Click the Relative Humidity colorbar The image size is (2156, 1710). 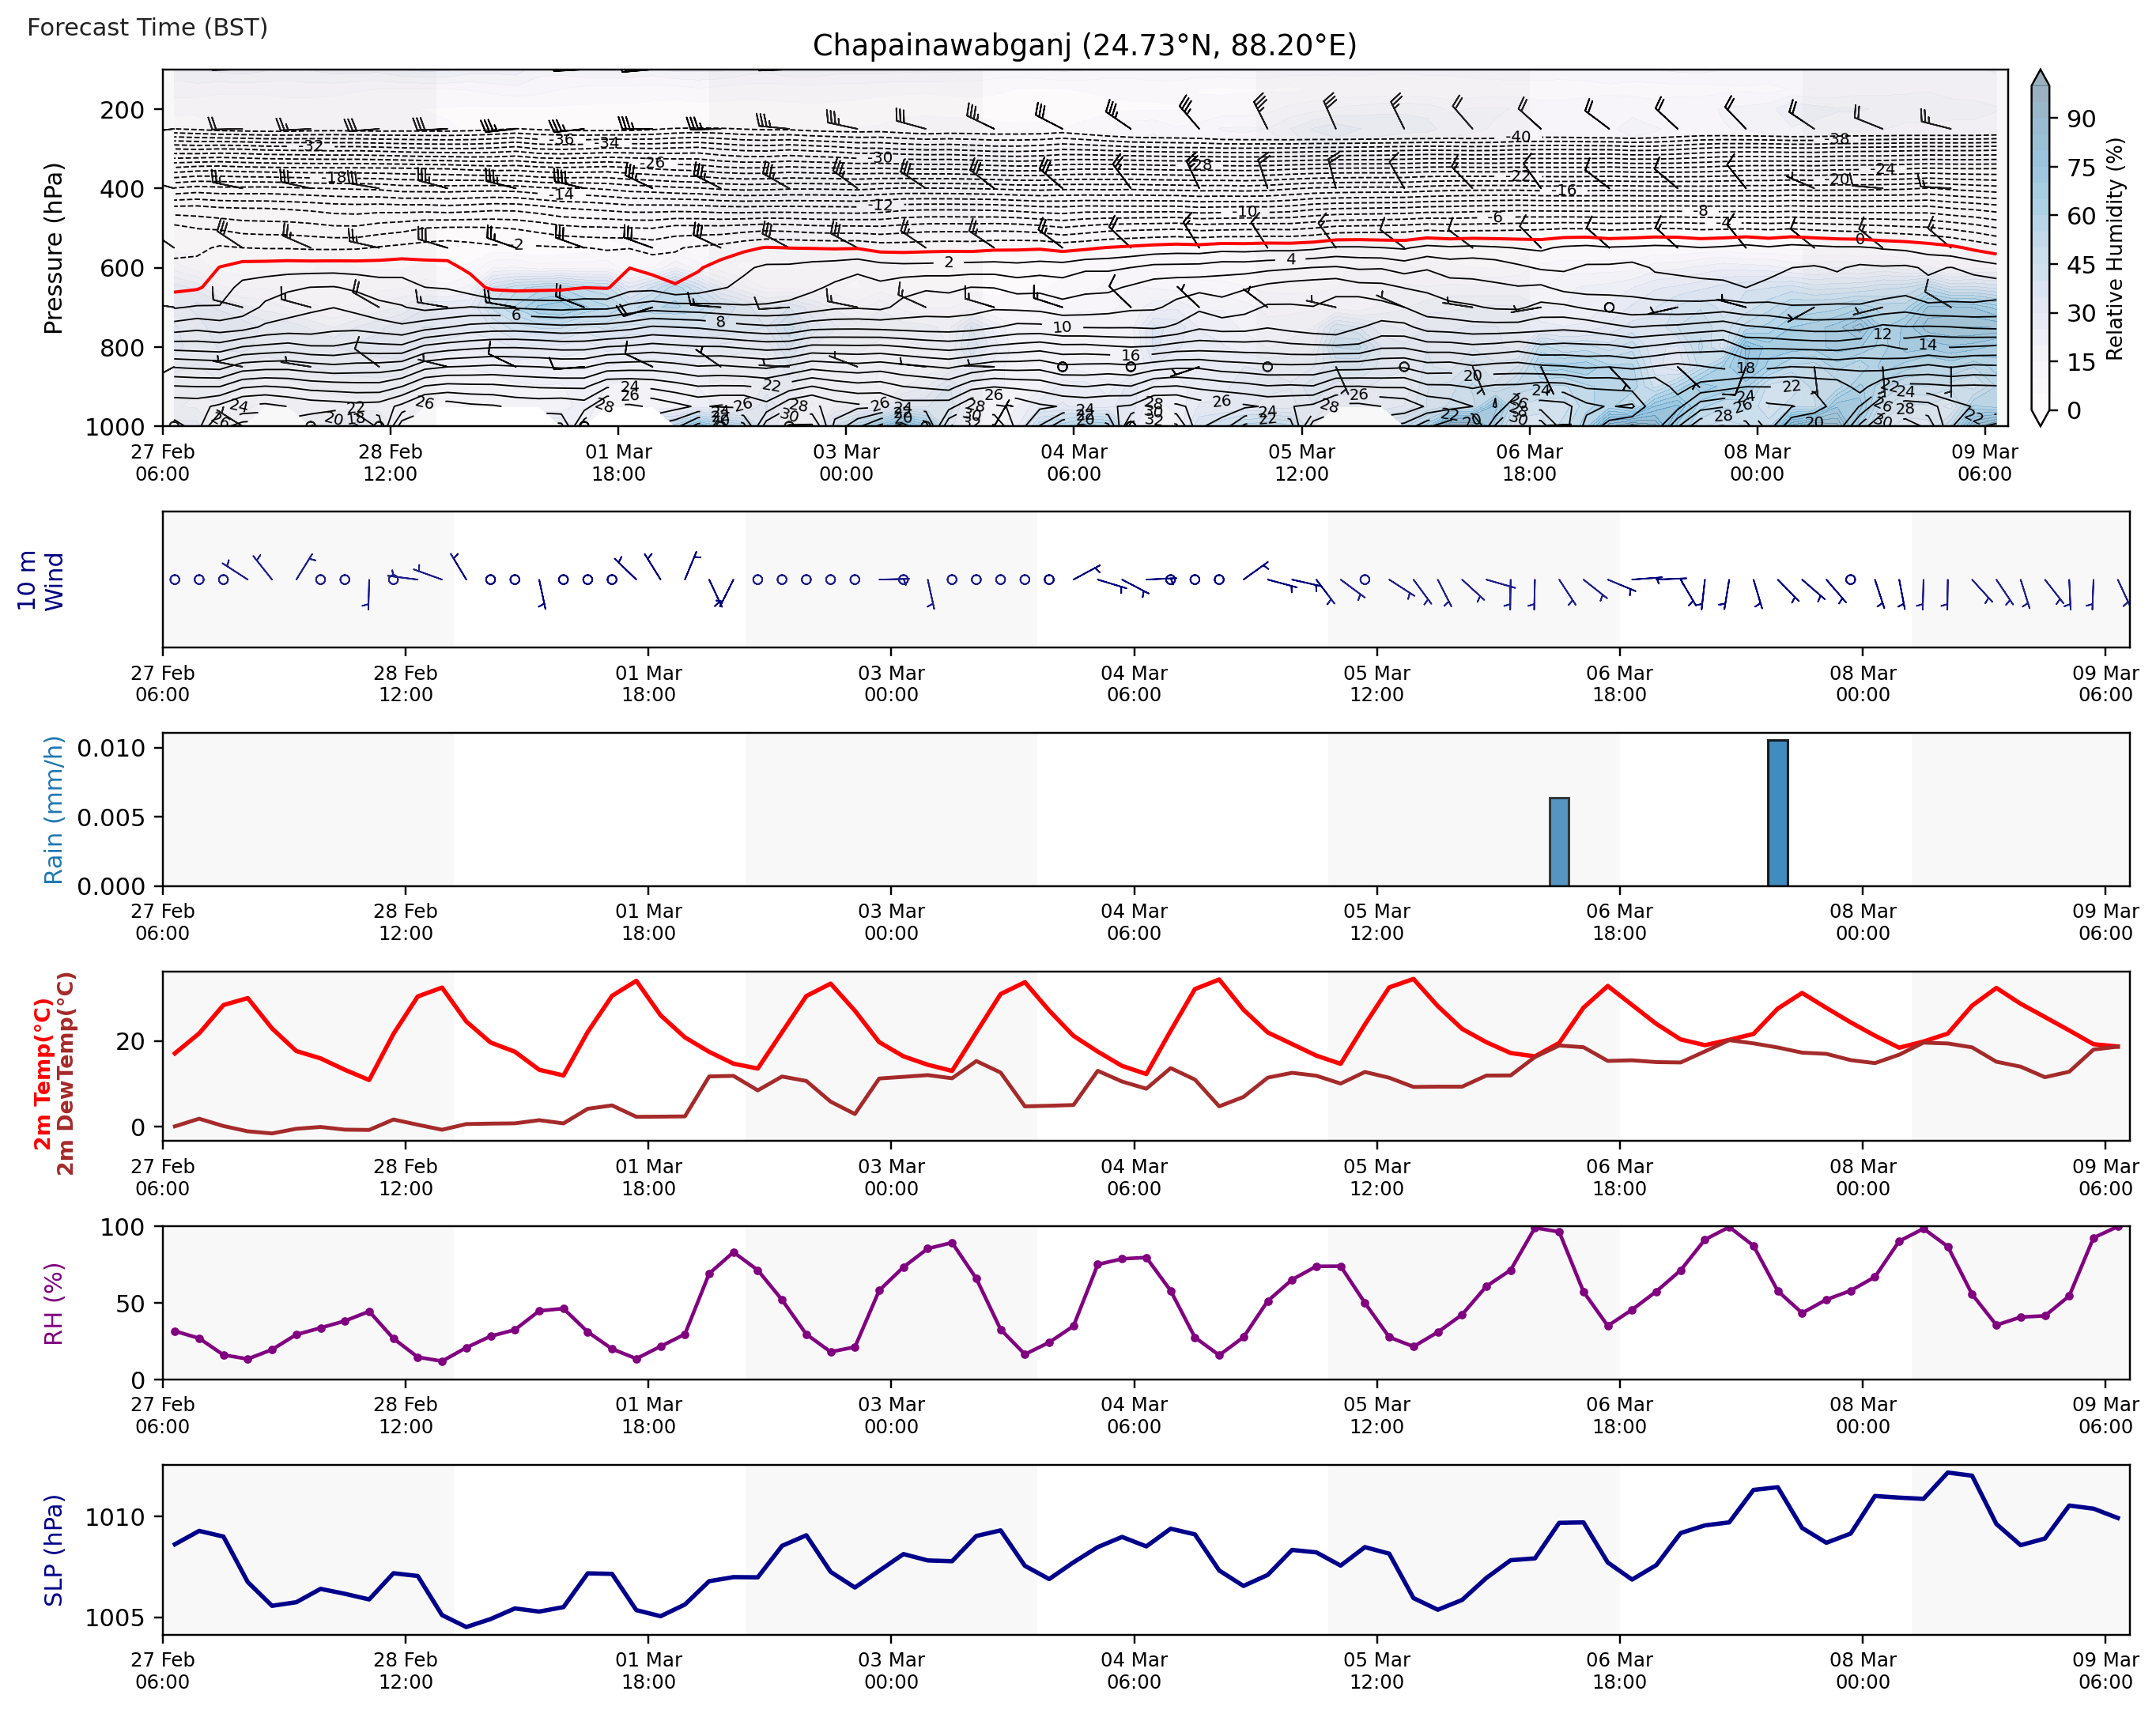[2040, 250]
